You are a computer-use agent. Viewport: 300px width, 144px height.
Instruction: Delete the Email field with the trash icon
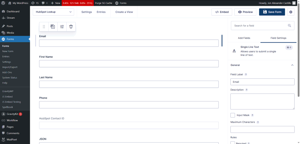(x=71, y=27)
